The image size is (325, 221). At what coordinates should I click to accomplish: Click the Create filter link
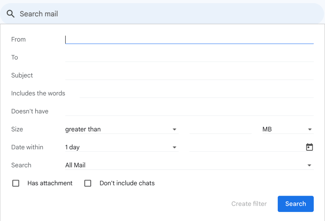pyautogui.click(x=249, y=204)
